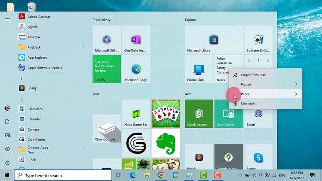This screenshot has height=181, width=322.
Task: Select More in context menu
Action: 266,94
